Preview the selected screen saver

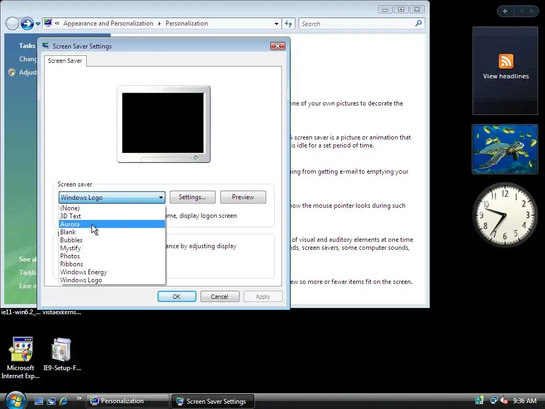click(243, 197)
